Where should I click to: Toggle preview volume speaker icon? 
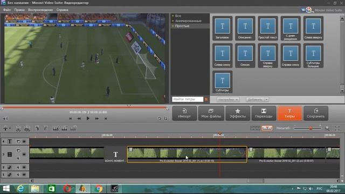(x=5, y=119)
